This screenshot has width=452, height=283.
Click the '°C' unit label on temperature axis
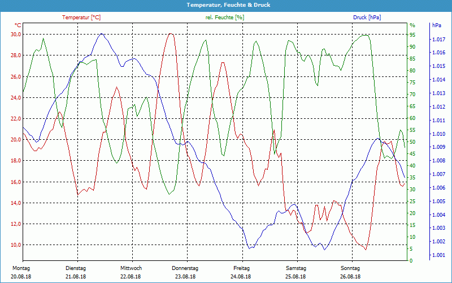coord(18,25)
